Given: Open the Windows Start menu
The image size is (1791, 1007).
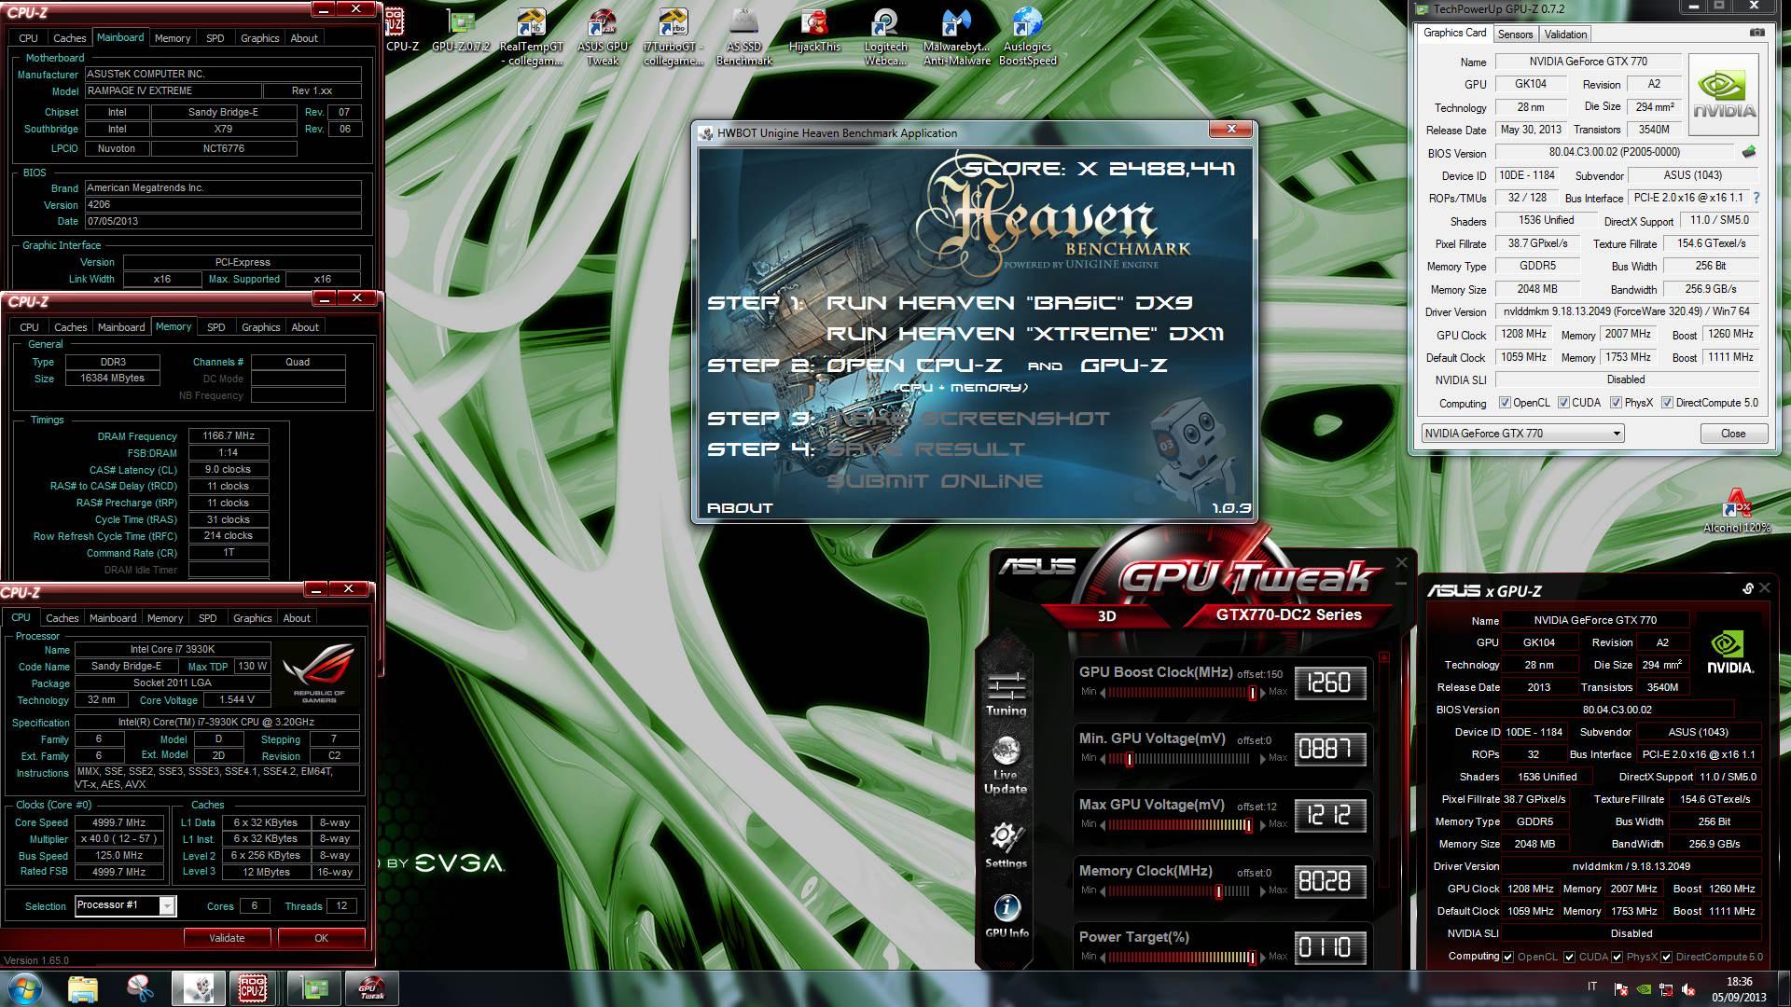Looking at the screenshot, I should click(x=25, y=987).
